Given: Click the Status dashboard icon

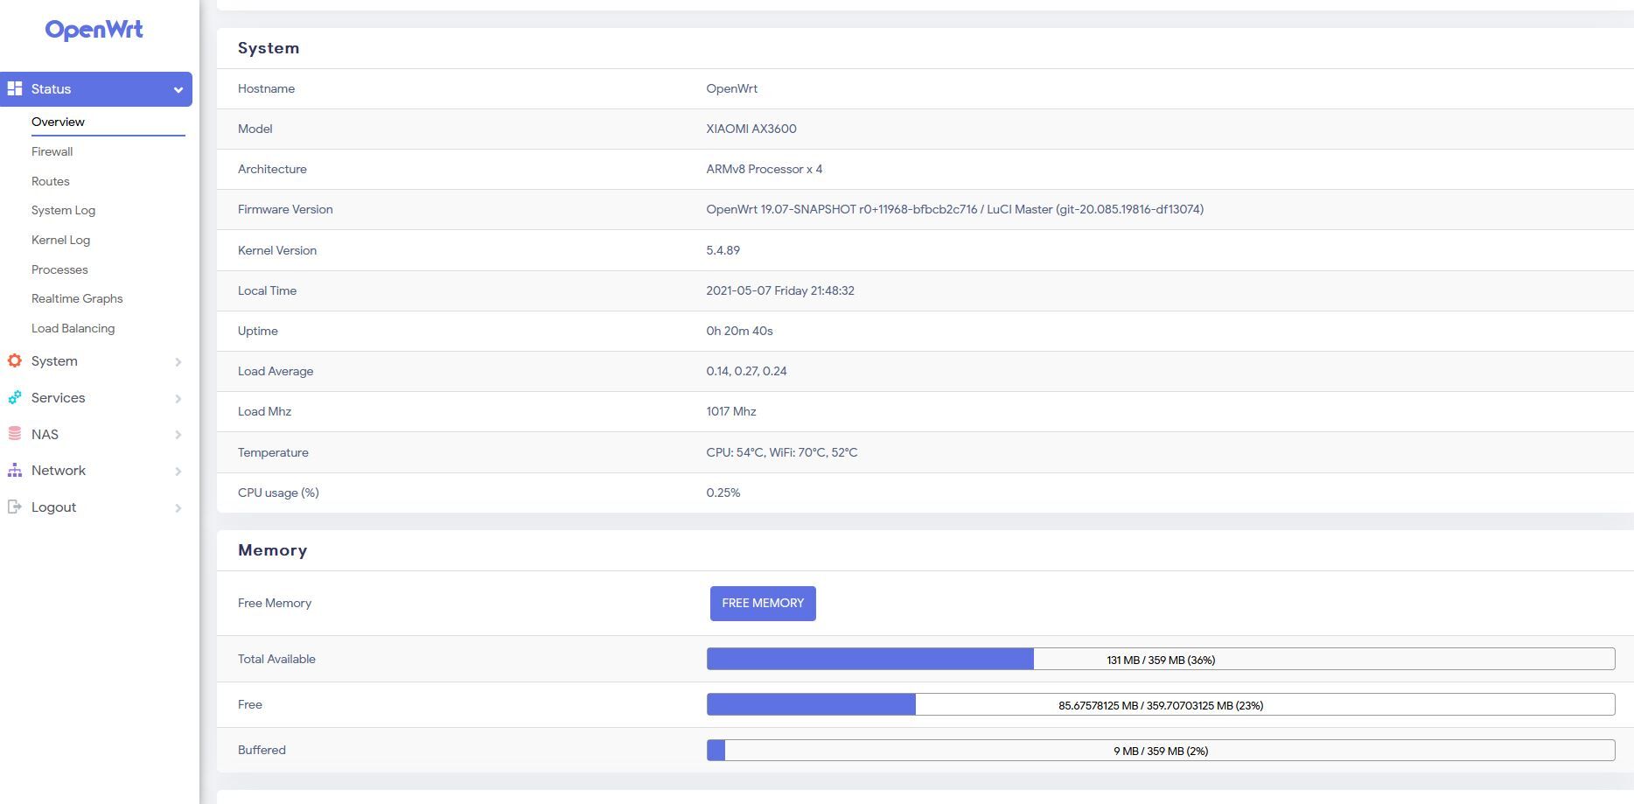Looking at the screenshot, I should tap(15, 88).
